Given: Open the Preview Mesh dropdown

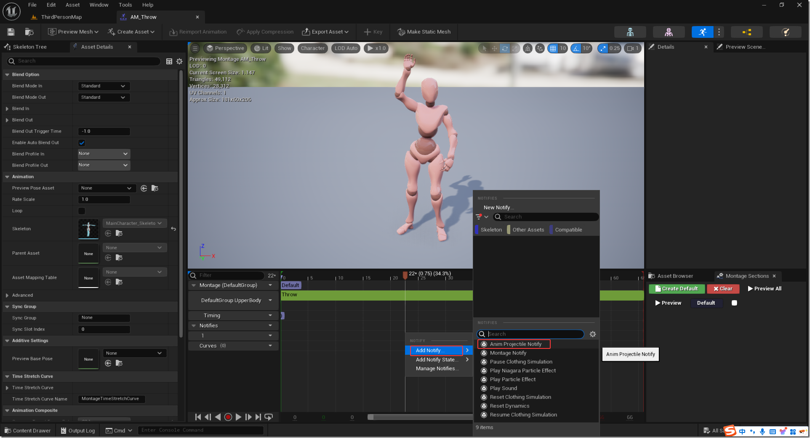Looking at the screenshot, I should click(x=73, y=32).
